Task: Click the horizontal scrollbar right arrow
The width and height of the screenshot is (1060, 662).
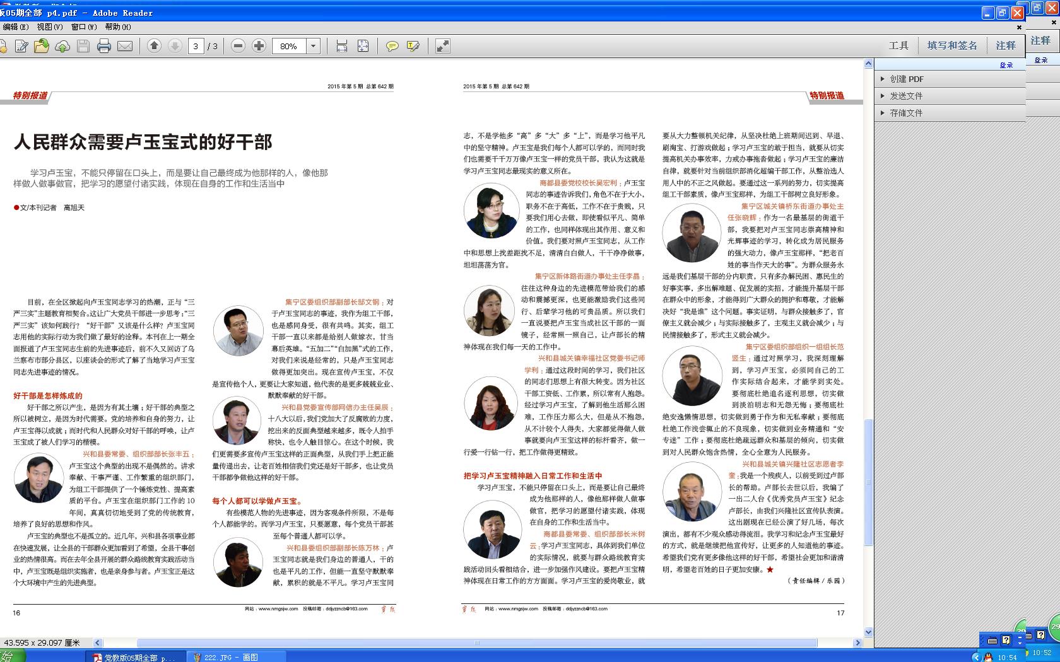Action: point(857,643)
